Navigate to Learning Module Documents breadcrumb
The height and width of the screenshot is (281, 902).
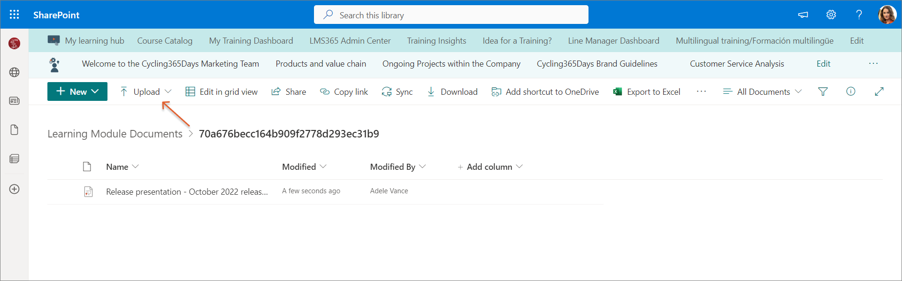tap(115, 134)
